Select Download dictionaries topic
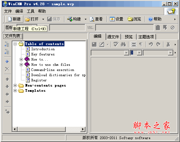 [x=58, y=75]
